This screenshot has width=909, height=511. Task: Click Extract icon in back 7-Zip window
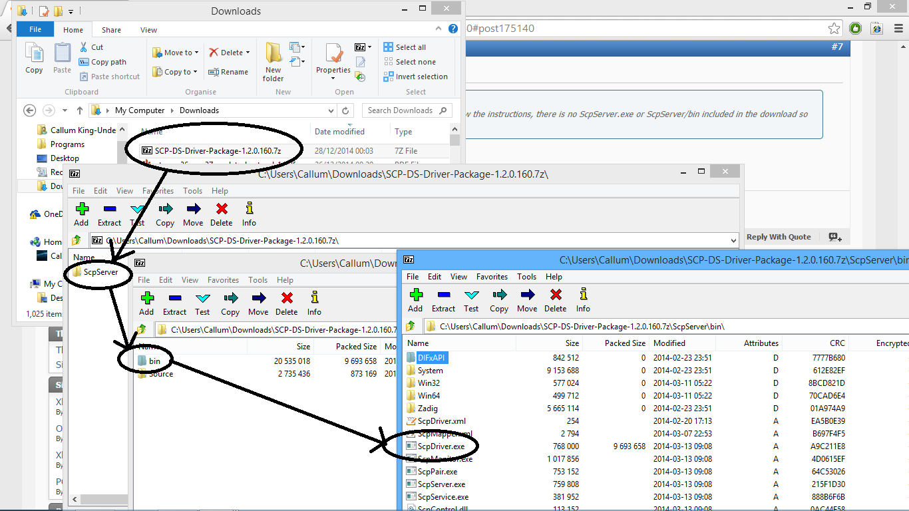tap(110, 208)
